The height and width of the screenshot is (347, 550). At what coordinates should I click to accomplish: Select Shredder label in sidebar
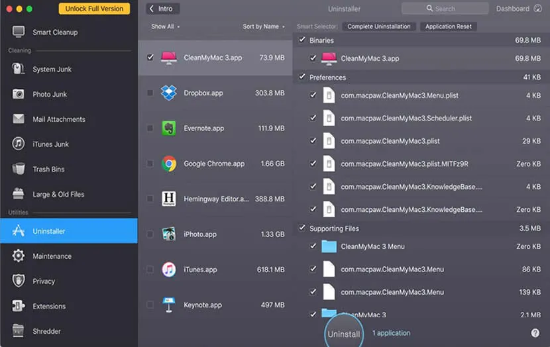click(x=46, y=331)
